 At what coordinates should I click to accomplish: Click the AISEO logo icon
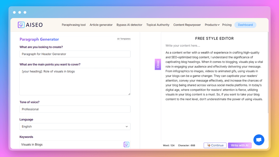pyautogui.click(x=21, y=25)
